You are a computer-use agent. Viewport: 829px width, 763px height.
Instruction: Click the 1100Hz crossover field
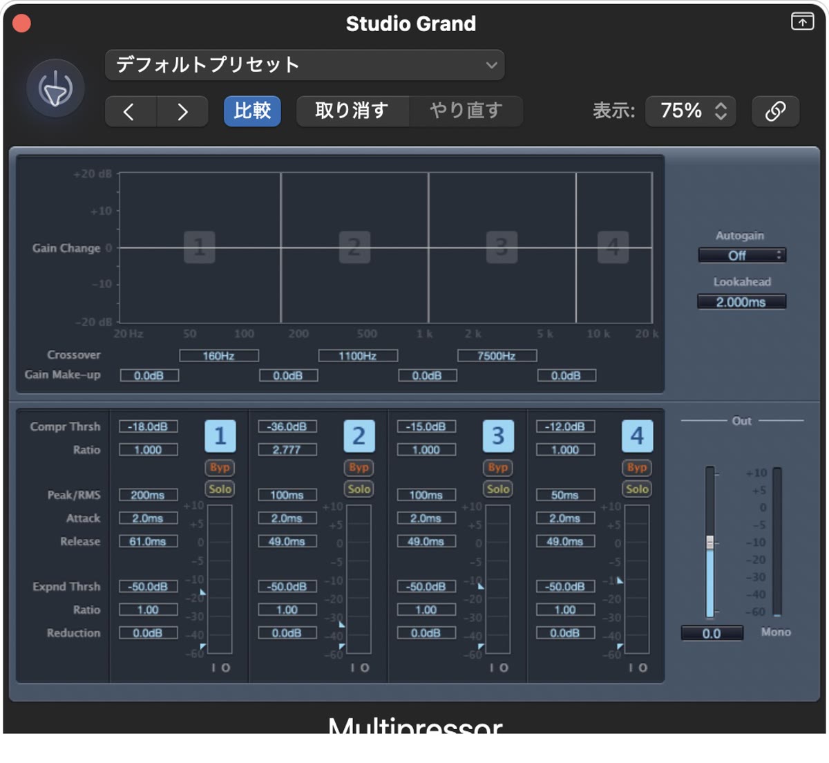tap(358, 356)
